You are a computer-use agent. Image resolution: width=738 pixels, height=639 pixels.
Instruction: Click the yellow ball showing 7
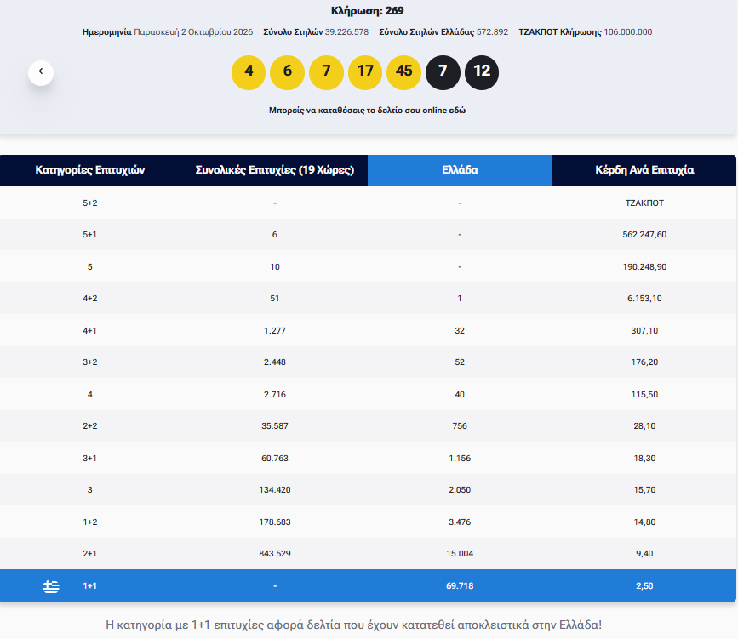(326, 72)
